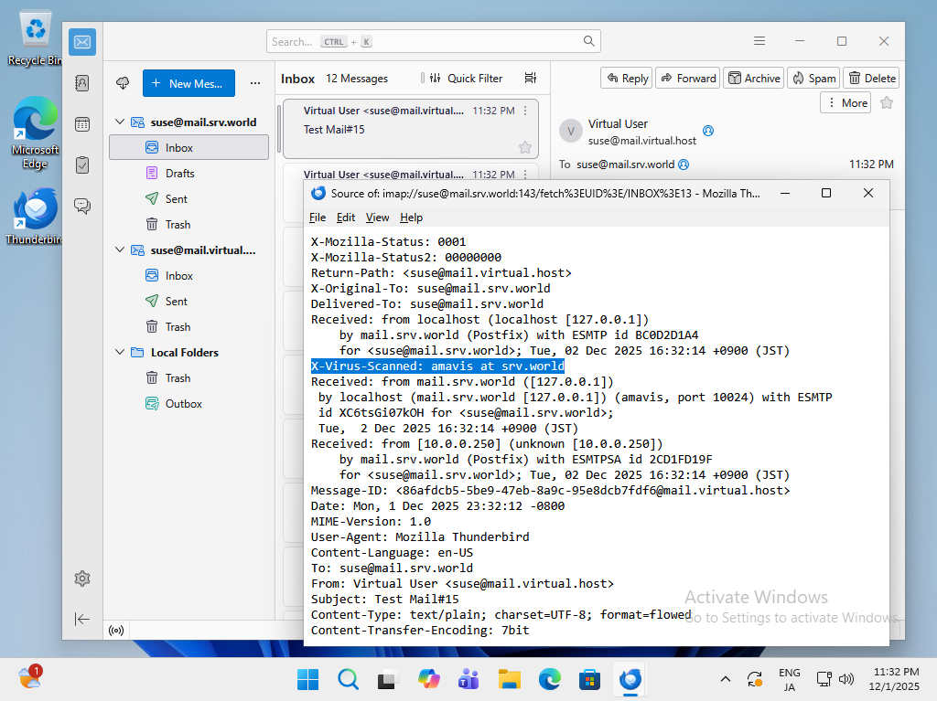
Task: Open the More actions dropdown
Action: pyautogui.click(x=845, y=103)
